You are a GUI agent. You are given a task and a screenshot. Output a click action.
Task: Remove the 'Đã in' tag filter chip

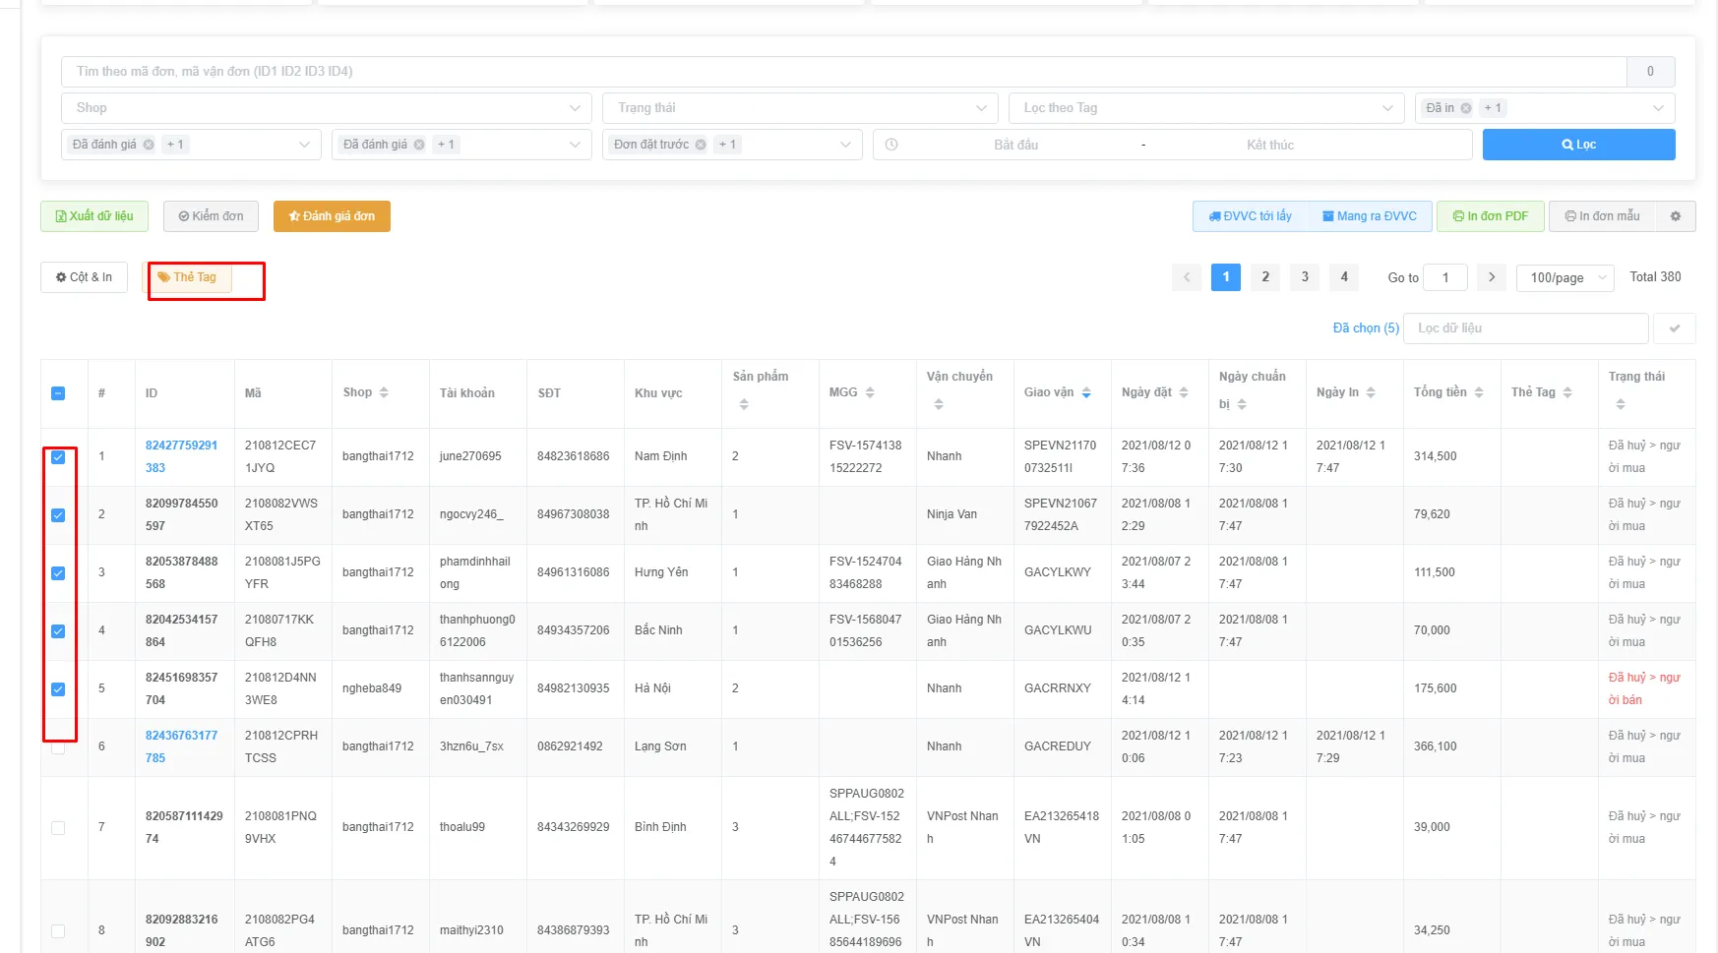point(1466,108)
